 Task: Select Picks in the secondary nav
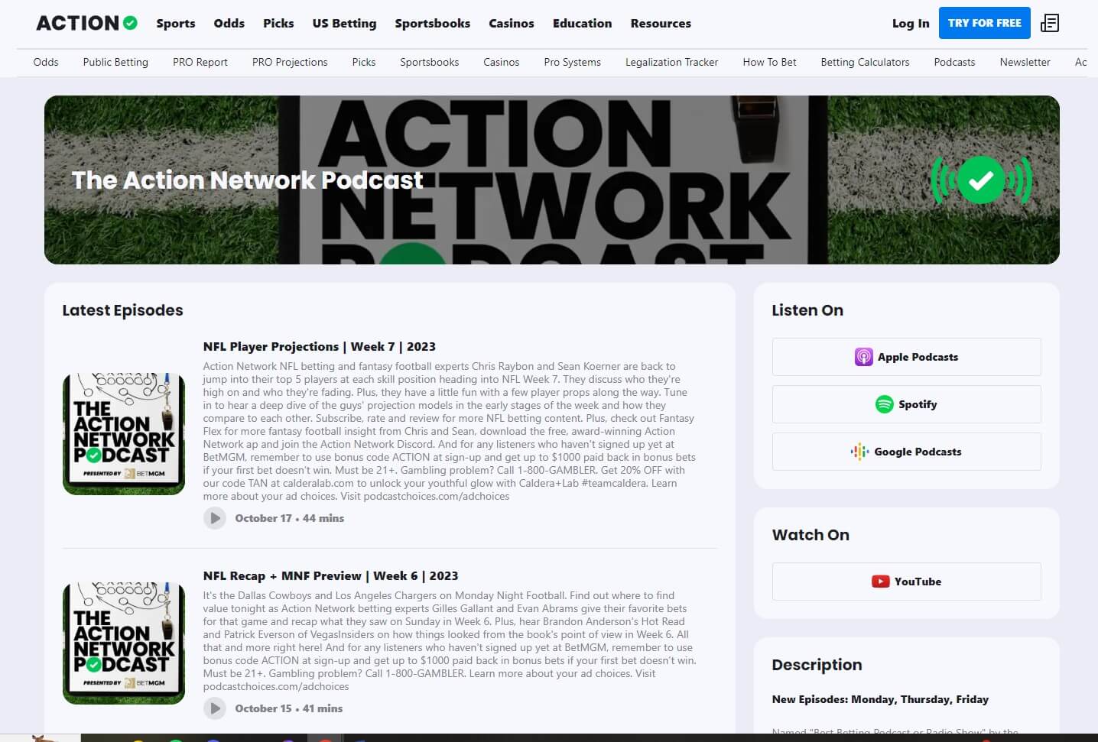[364, 62]
